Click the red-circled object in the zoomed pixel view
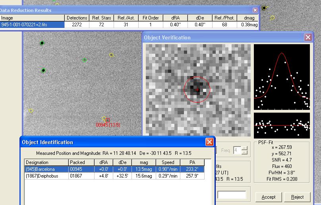Viewport: 321px width, 205px height. [x=197, y=90]
